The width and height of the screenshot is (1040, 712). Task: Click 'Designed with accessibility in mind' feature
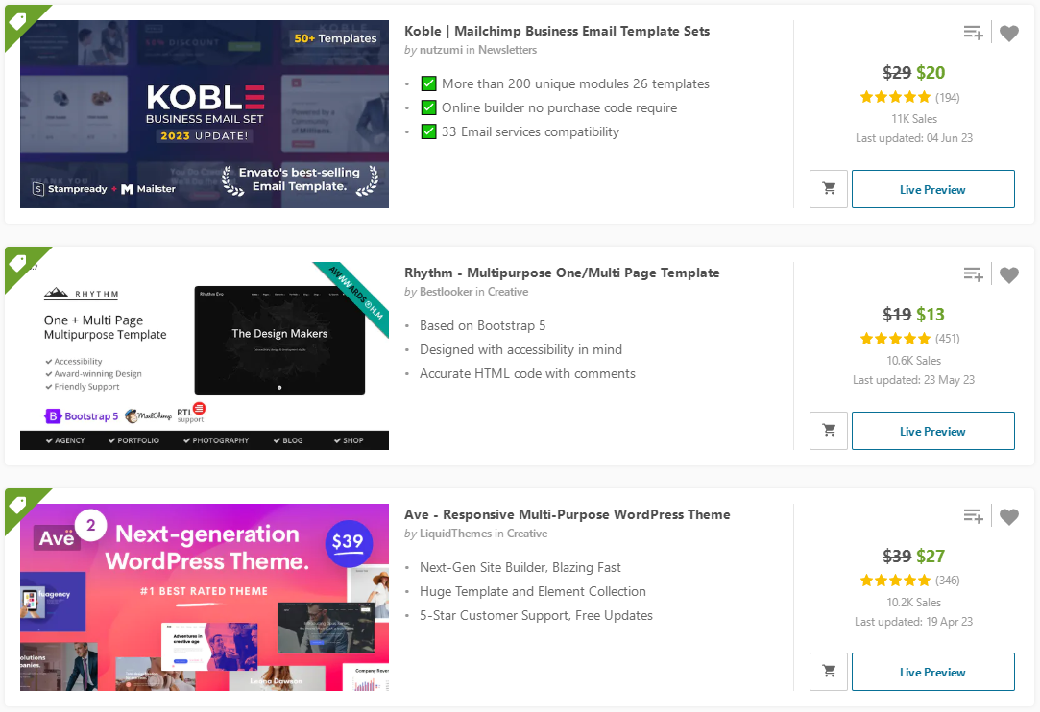[x=520, y=350]
